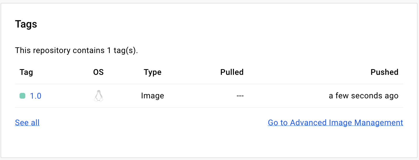Click the Image type cell
Screen dimensions: 419x160
click(153, 96)
